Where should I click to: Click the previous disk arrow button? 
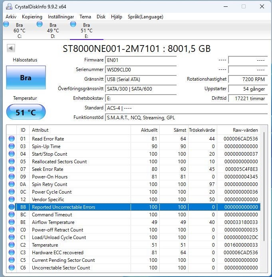pyautogui.click(x=11, y=48)
